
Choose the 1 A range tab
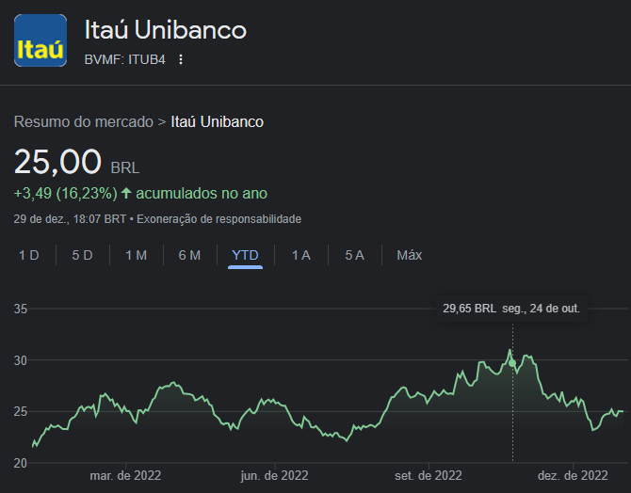(x=301, y=255)
